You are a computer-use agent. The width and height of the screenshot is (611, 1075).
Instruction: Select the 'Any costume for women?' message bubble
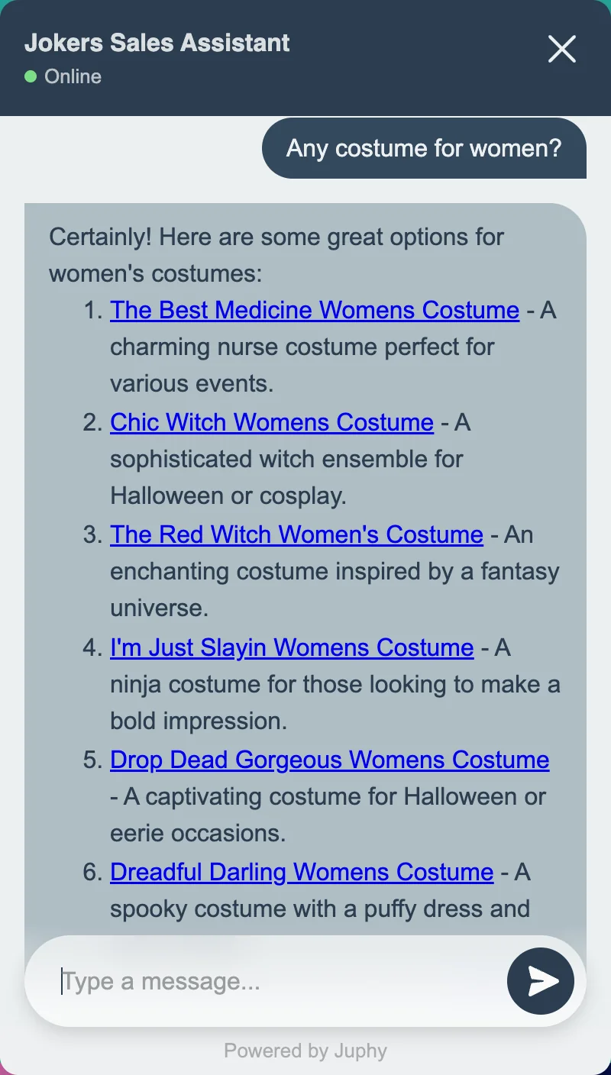coord(424,148)
